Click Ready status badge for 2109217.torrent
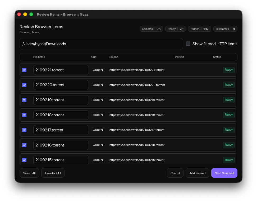Image resolution: width=257 pixels, height=202 pixels. pos(229,130)
